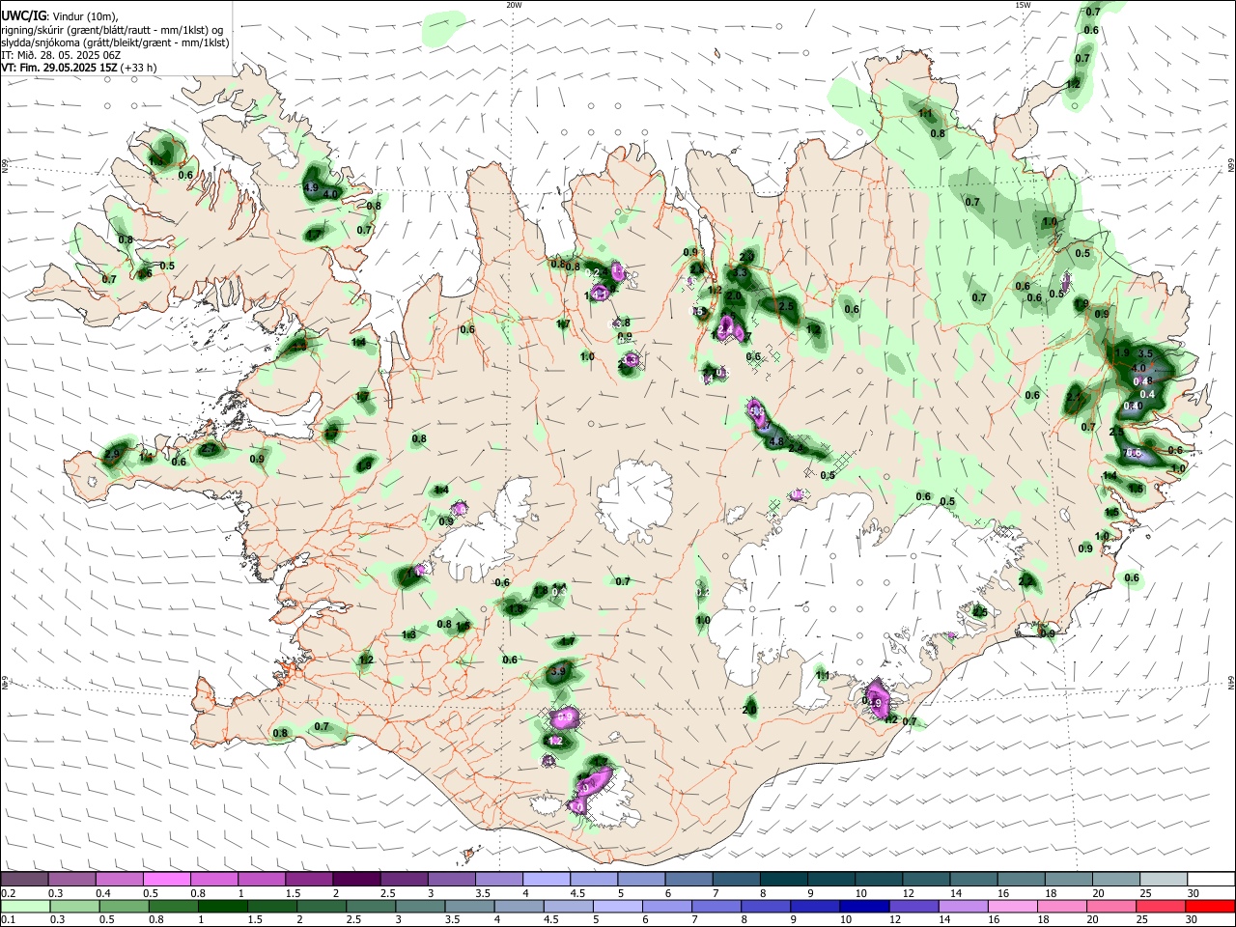Click the '4.8' precipitation value on the map
This screenshot has width=1236, height=927.
click(775, 441)
